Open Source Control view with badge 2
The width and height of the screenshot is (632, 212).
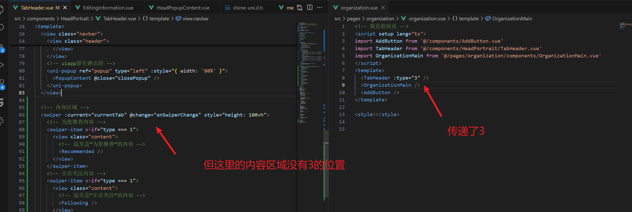coord(2,48)
